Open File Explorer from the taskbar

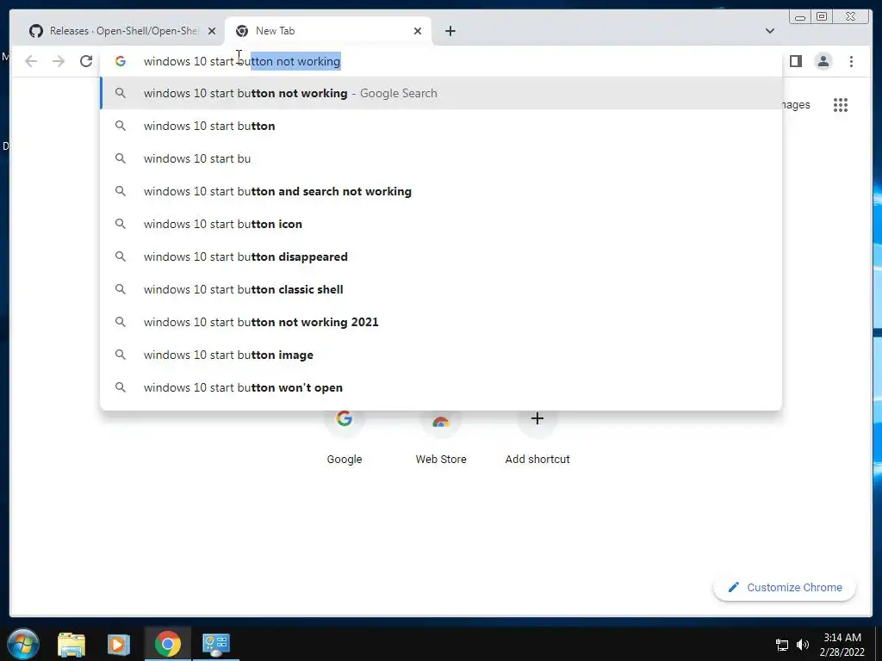pos(71,644)
